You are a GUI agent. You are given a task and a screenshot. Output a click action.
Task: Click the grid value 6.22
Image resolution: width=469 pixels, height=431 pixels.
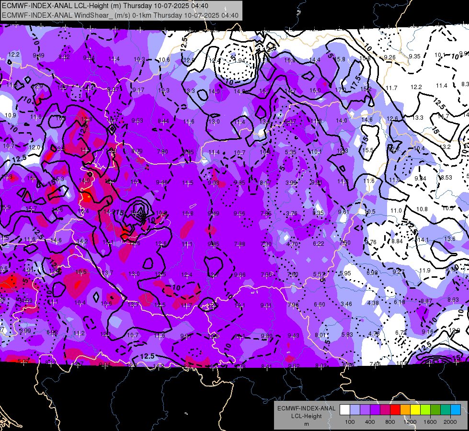[x=318, y=243]
